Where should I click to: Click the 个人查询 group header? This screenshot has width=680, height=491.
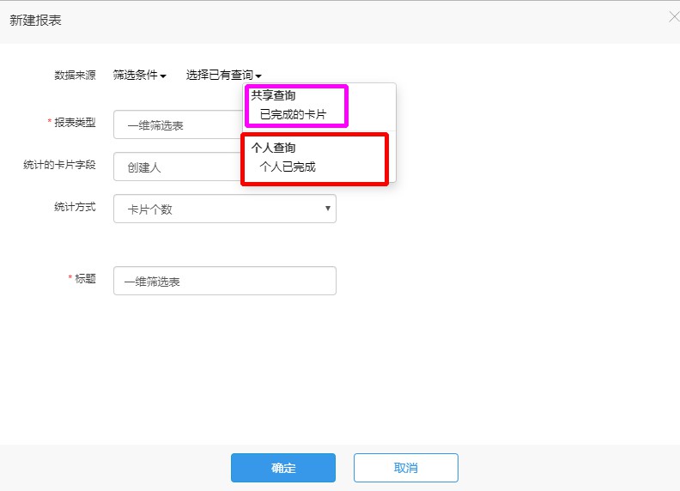pyautogui.click(x=273, y=148)
